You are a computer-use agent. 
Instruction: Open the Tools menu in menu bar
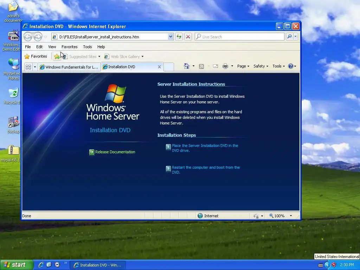88,47
